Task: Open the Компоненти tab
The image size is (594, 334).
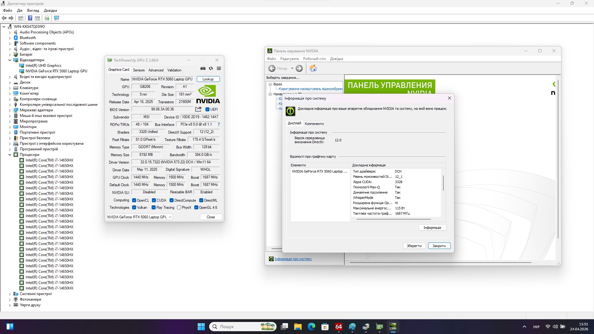Action: click(314, 124)
